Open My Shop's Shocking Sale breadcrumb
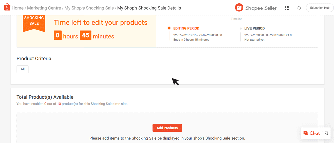 point(89,8)
